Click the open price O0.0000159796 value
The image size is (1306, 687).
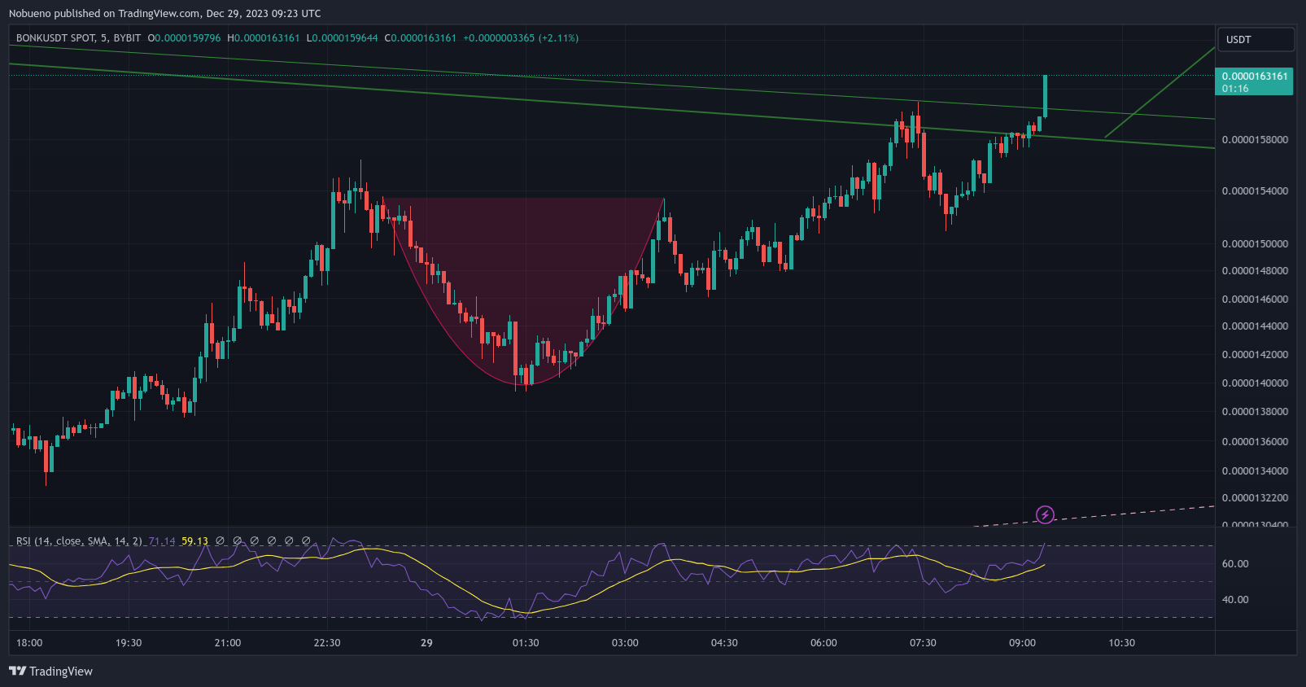184,38
